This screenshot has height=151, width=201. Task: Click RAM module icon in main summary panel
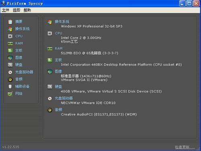[x=50, y=49]
